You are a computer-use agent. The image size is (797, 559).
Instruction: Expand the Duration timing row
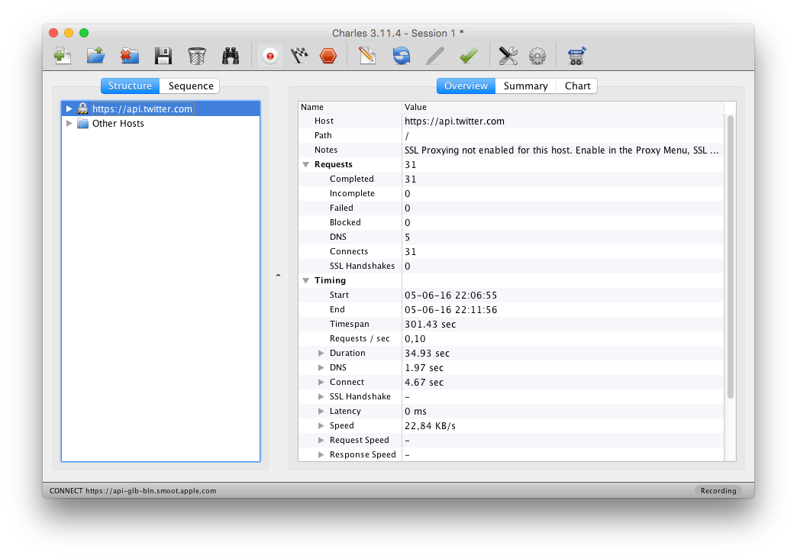pyautogui.click(x=321, y=354)
